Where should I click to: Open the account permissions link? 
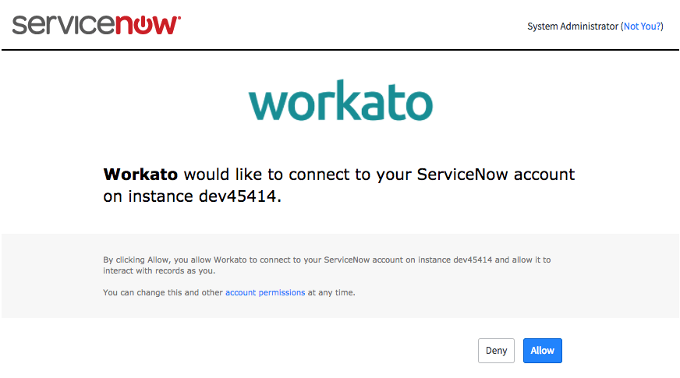pyautogui.click(x=265, y=293)
